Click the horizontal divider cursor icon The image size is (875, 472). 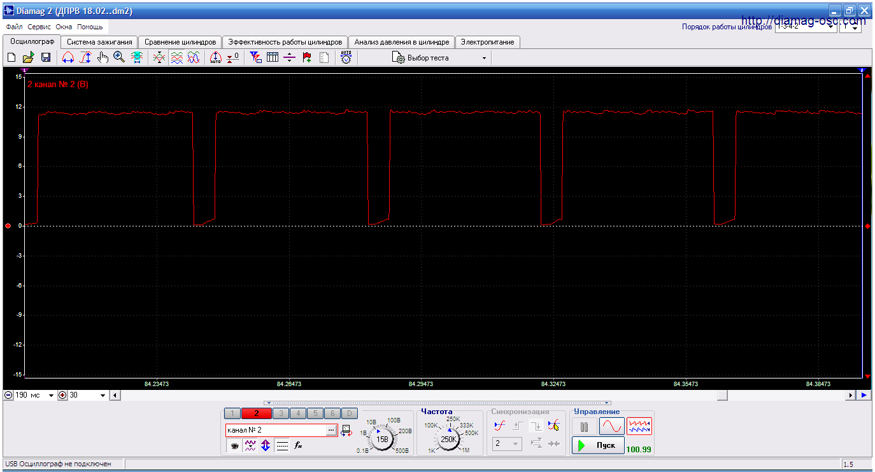point(290,58)
